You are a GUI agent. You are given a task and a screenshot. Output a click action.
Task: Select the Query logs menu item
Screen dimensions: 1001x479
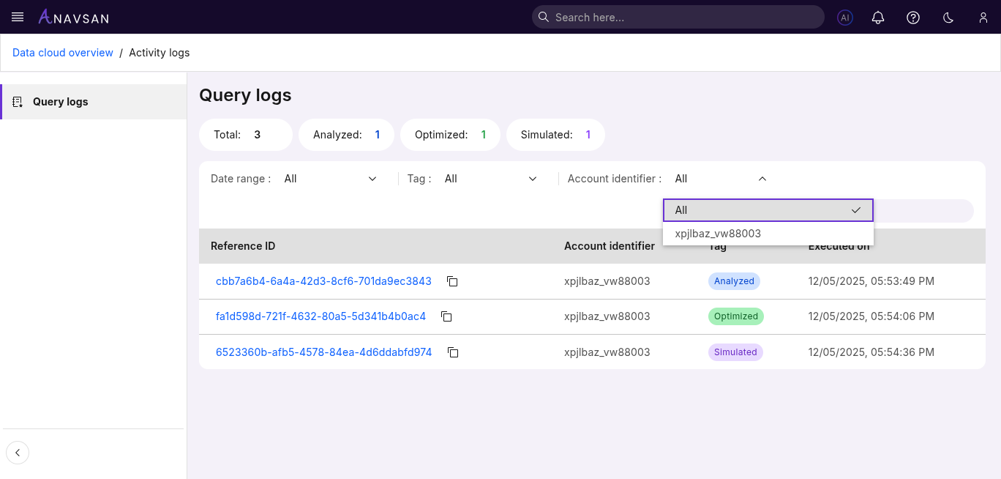point(60,101)
